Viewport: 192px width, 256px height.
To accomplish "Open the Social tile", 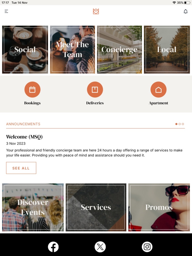I will pyautogui.click(x=25, y=49).
